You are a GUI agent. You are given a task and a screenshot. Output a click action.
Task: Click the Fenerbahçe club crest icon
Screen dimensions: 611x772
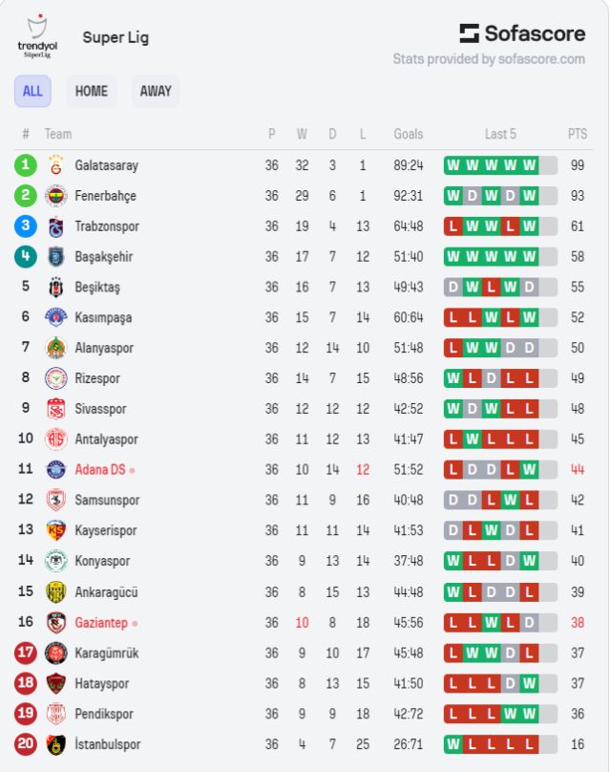tap(55, 196)
